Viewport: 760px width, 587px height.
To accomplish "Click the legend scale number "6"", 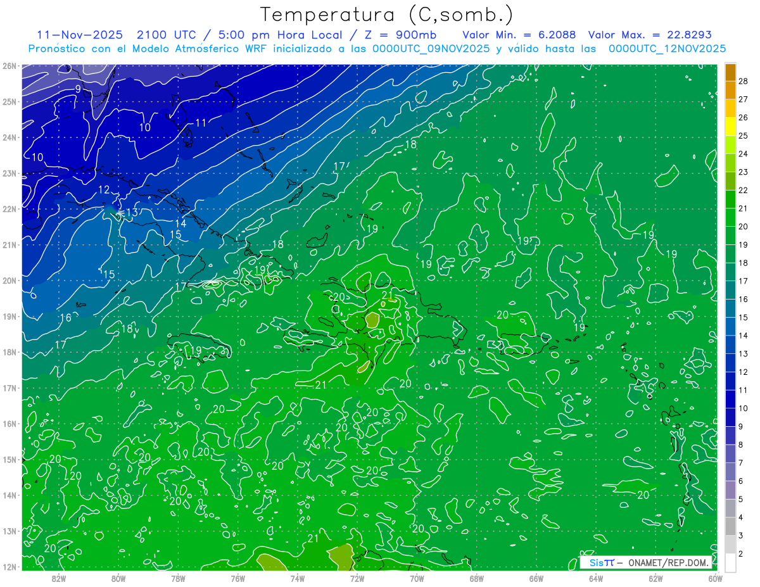I will (741, 481).
